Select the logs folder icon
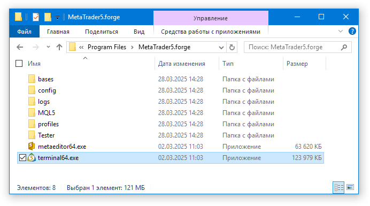The width and height of the screenshot is (370, 206). tap(32, 101)
